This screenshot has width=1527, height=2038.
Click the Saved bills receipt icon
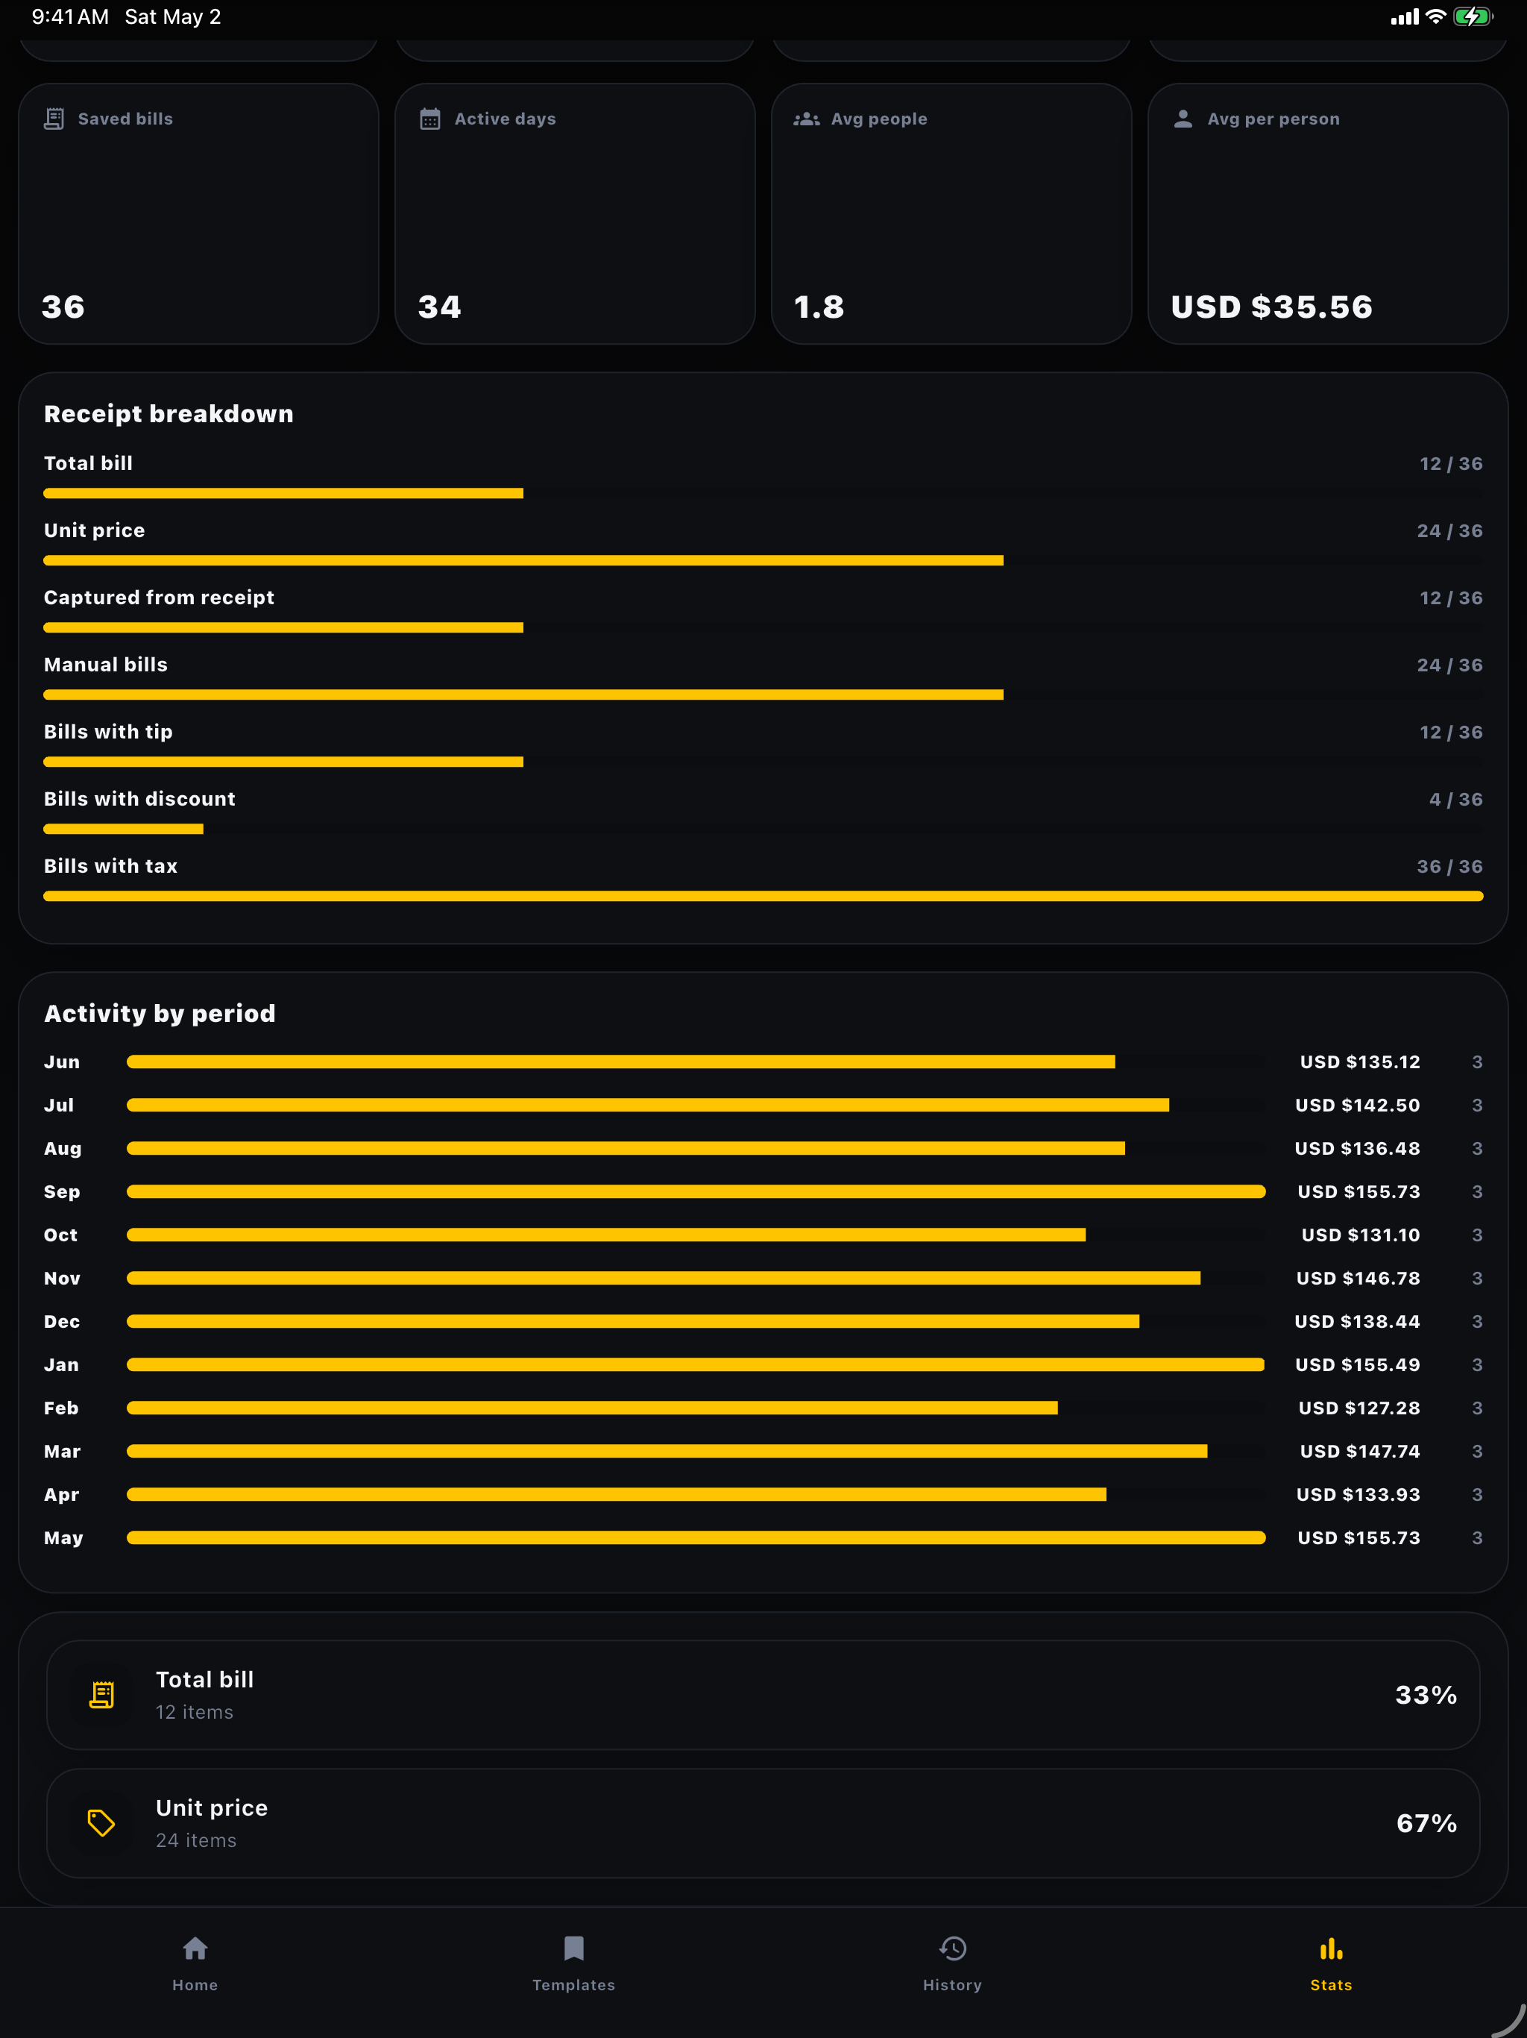[54, 119]
